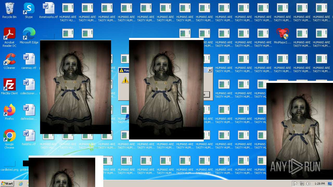
Task: Launch Microsoft Edge desktop shortcut
Action: pyautogui.click(x=29, y=36)
